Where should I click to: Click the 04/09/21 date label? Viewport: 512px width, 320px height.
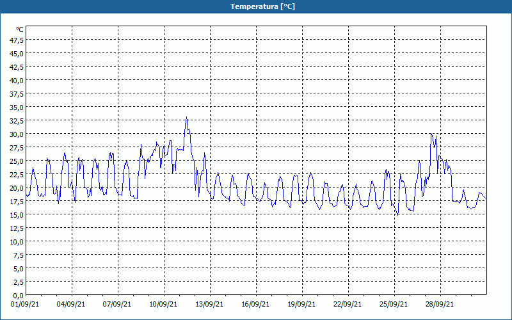coord(71,304)
